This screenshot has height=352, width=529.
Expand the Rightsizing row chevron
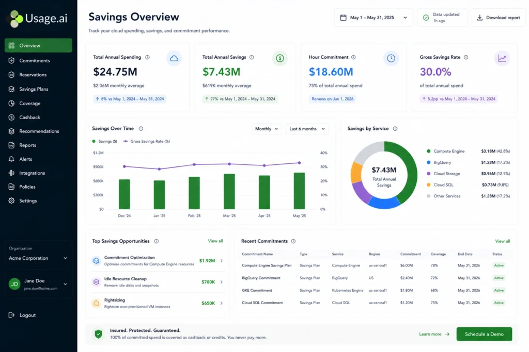(x=222, y=303)
